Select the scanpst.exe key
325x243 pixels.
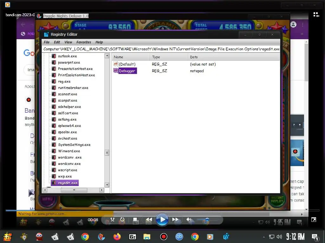67,100
